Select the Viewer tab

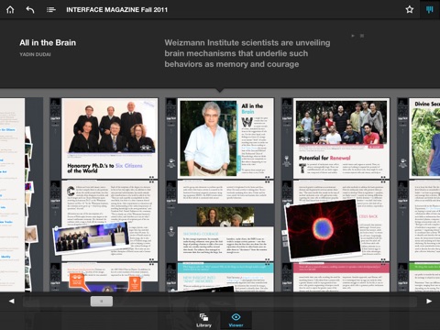click(236, 320)
